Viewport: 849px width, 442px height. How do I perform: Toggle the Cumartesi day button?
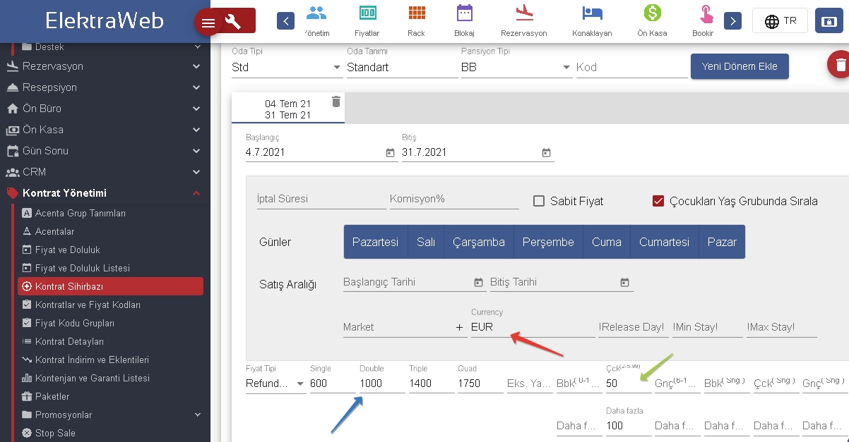click(x=664, y=242)
